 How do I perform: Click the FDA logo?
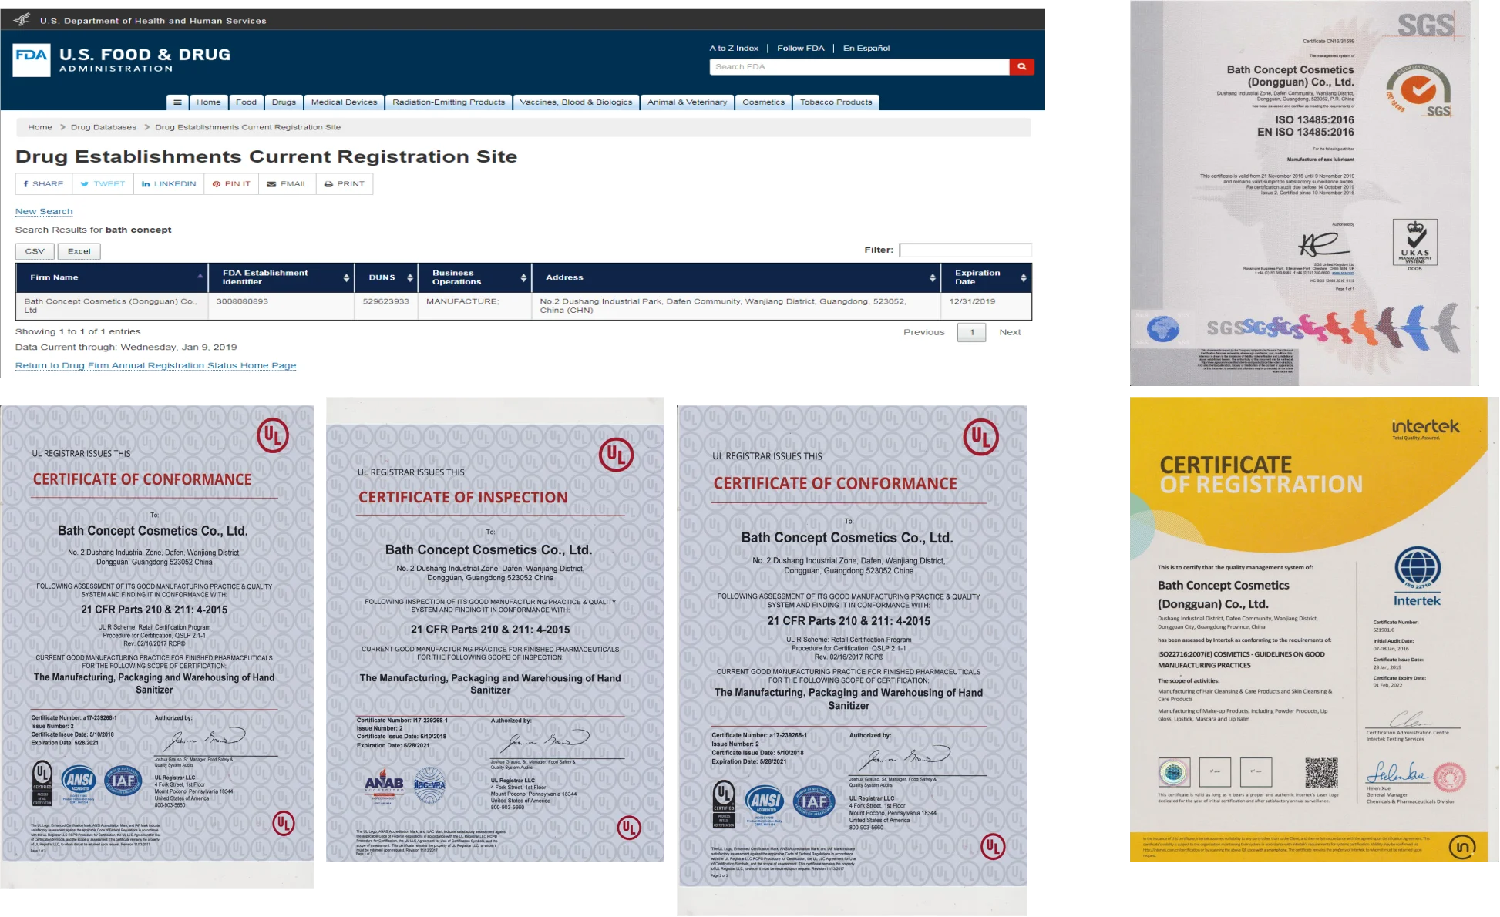pyautogui.click(x=32, y=60)
